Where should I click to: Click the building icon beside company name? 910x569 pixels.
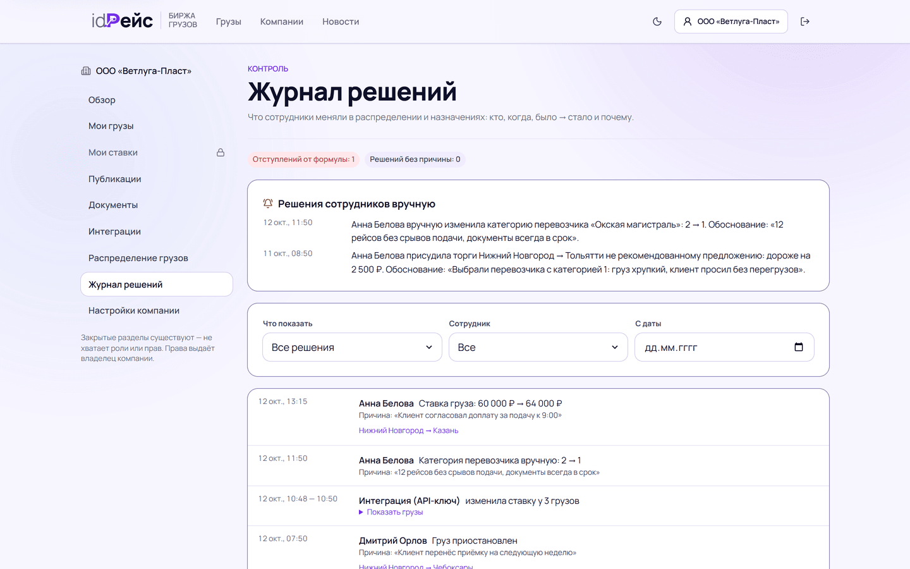coord(86,71)
